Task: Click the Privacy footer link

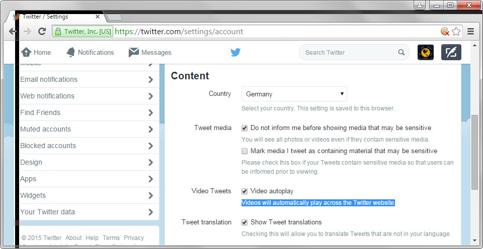Action: coord(134,238)
